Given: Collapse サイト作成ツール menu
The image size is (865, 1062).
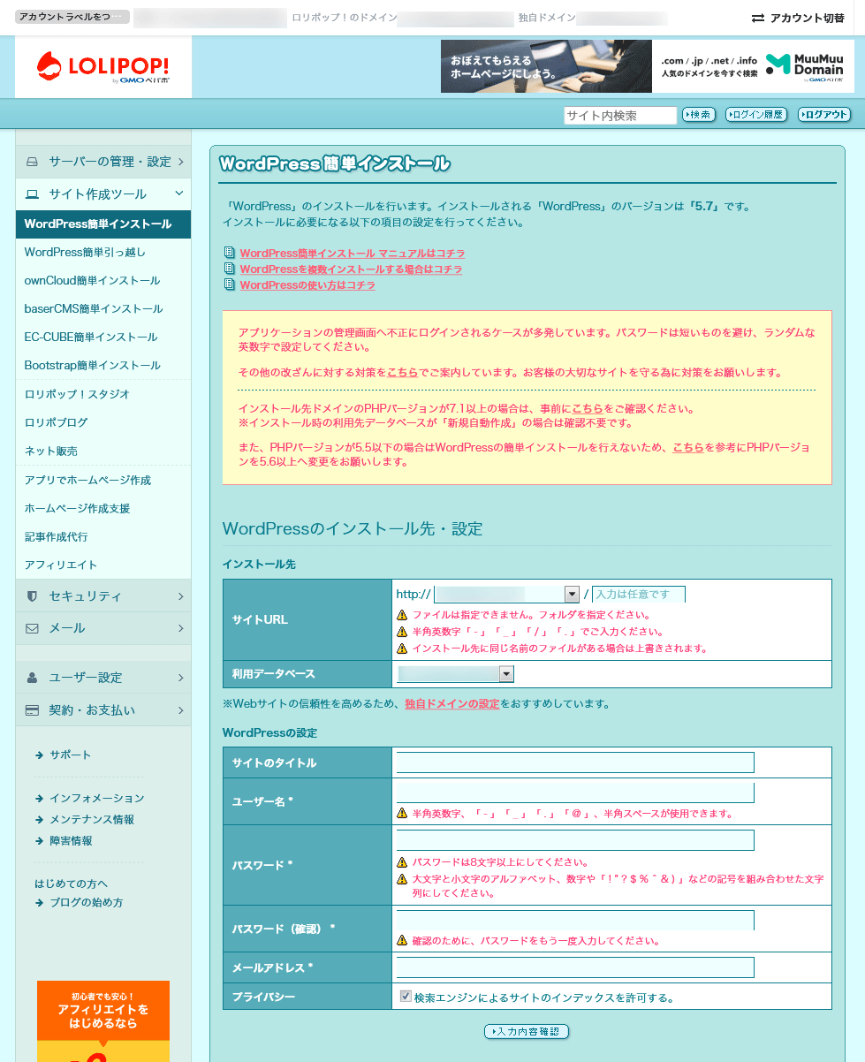Looking at the screenshot, I should (102, 194).
